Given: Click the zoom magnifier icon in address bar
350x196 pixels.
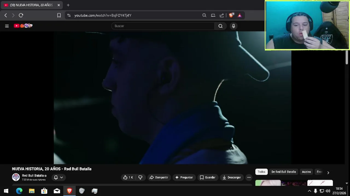Looking at the screenshot, I should coord(204,16).
